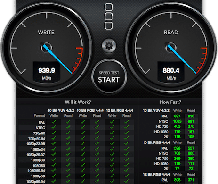Click the 897 PAL write value

tap(177, 116)
